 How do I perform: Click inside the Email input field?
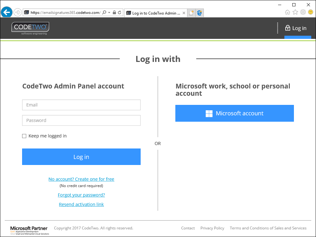pyautogui.click(x=81, y=105)
